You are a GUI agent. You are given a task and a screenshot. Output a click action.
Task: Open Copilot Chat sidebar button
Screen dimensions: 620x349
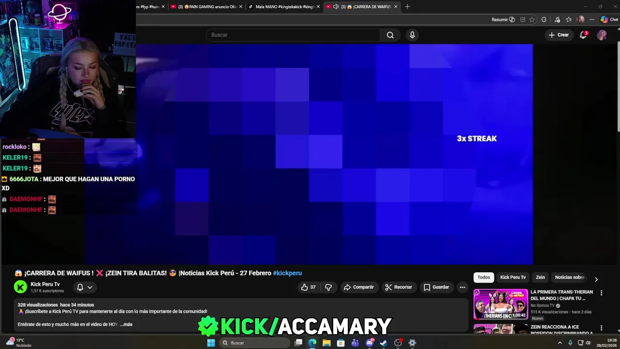[609, 20]
